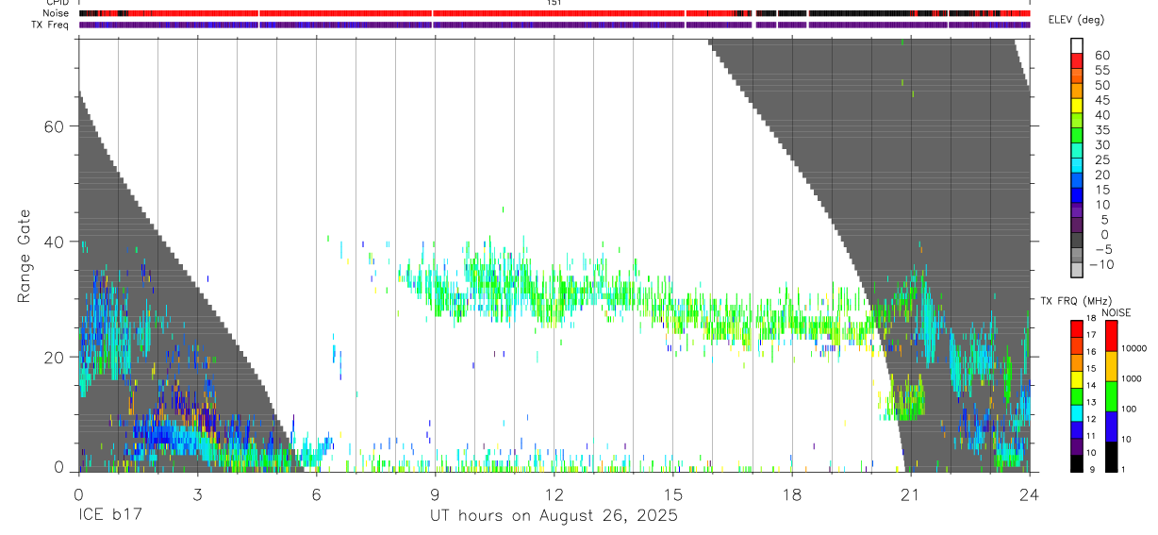1158x535 pixels.
Task: Click the 'Range Gate' y-axis label
Action: click(25, 257)
